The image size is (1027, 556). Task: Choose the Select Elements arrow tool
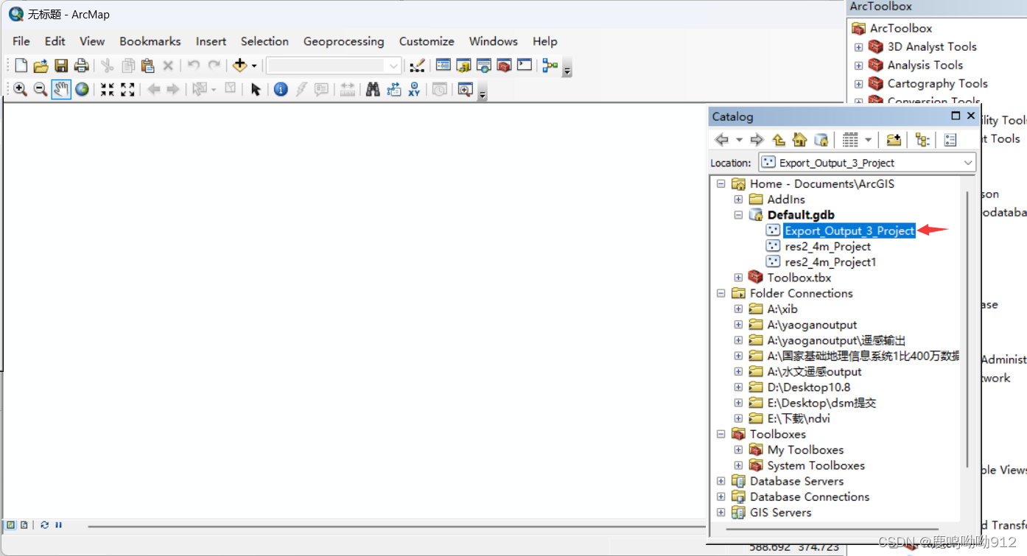pyautogui.click(x=256, y=89)
